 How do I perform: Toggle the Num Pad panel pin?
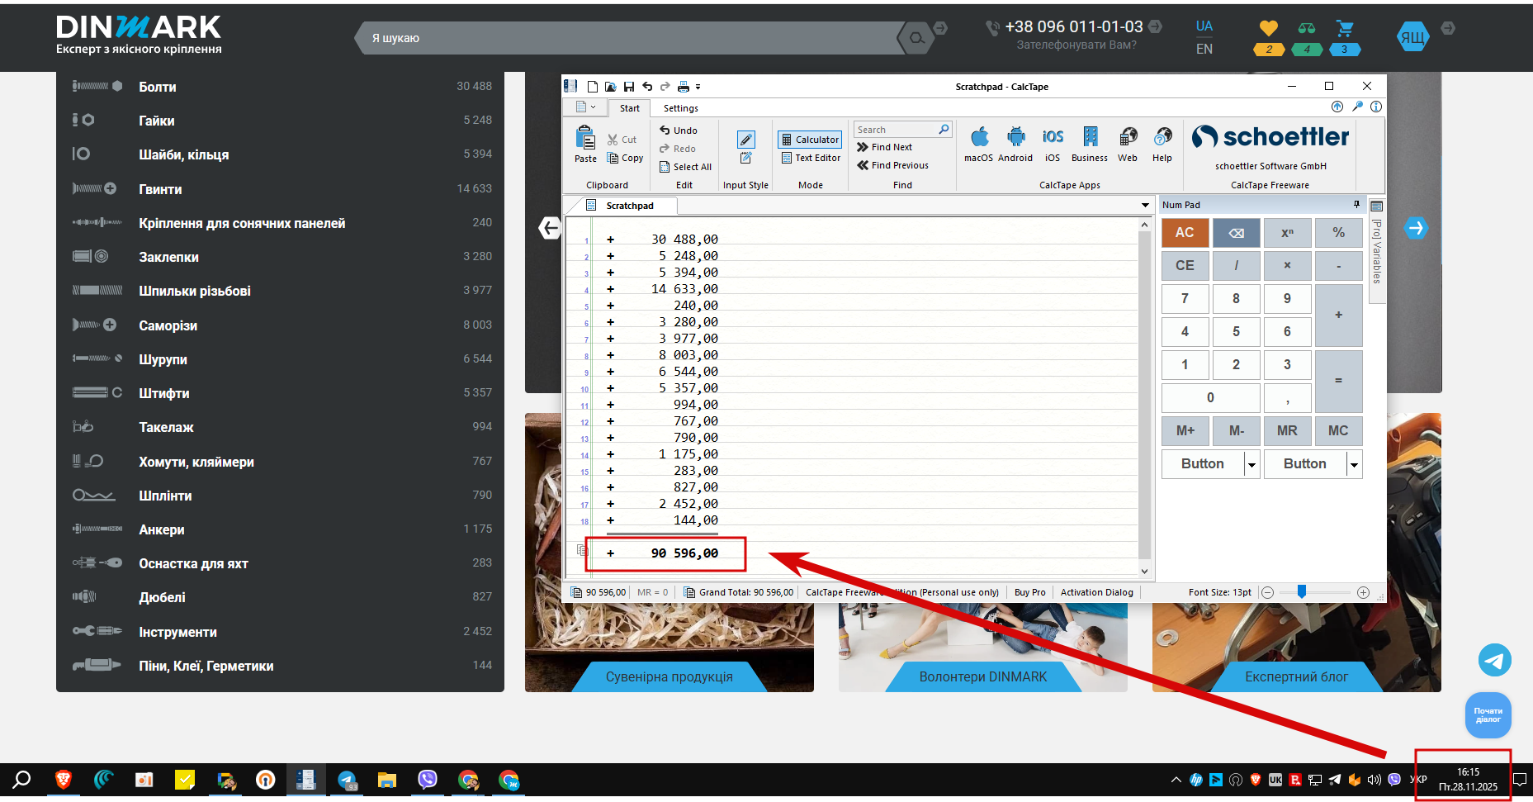1356,204
